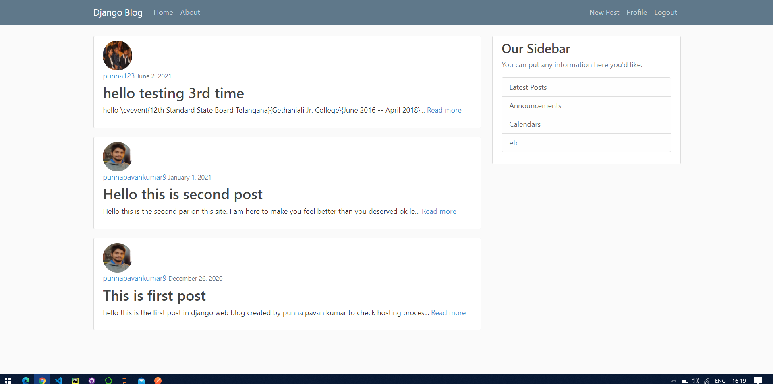Click punnapavankumar9's profile picture
This screenshot has height=384, width=773.
click(x=117, y=157)
